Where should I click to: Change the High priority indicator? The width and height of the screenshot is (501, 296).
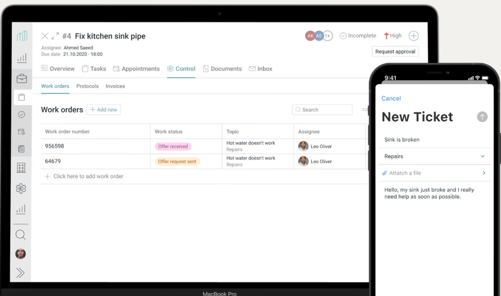(393, 36)
